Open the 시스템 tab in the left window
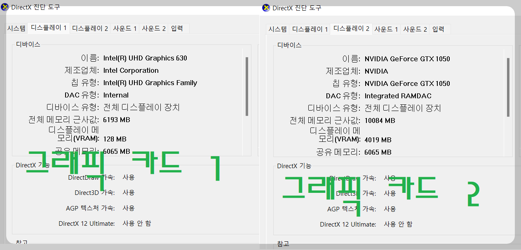This screenshot has height=250, width=521. point(16,28)
